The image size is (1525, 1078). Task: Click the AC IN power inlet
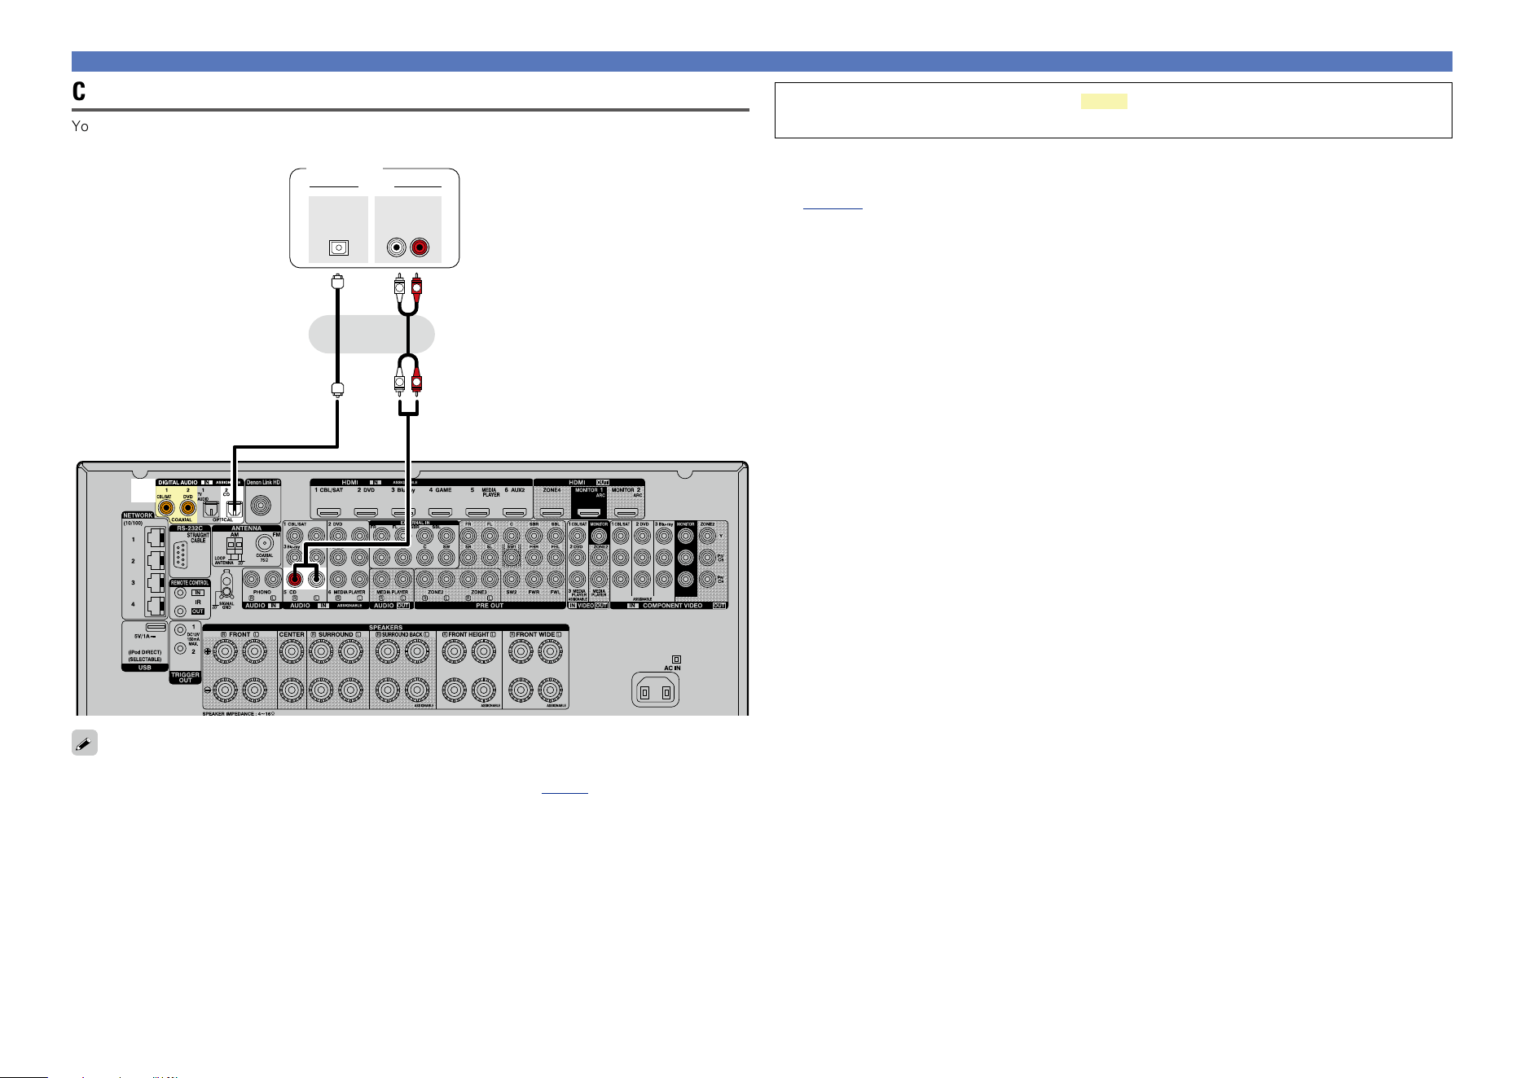[x=656, y=692]
